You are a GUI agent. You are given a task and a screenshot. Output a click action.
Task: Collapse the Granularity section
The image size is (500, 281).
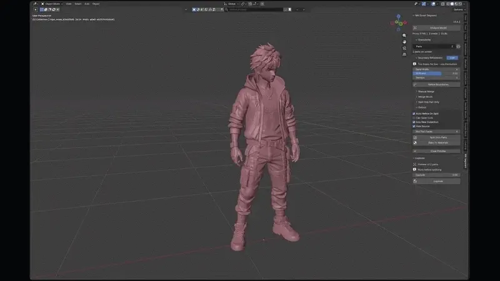pyautogui.click(x=423, y=40)
